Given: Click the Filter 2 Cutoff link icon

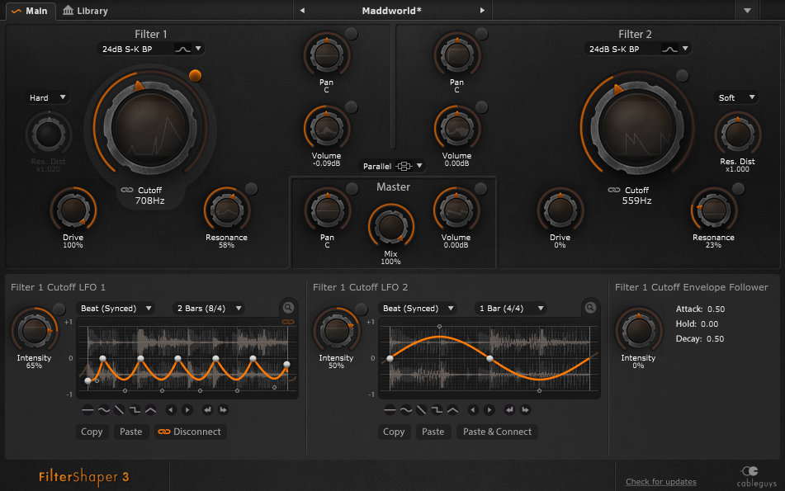Looking at the screenshot, I should (x=614, y=190).
